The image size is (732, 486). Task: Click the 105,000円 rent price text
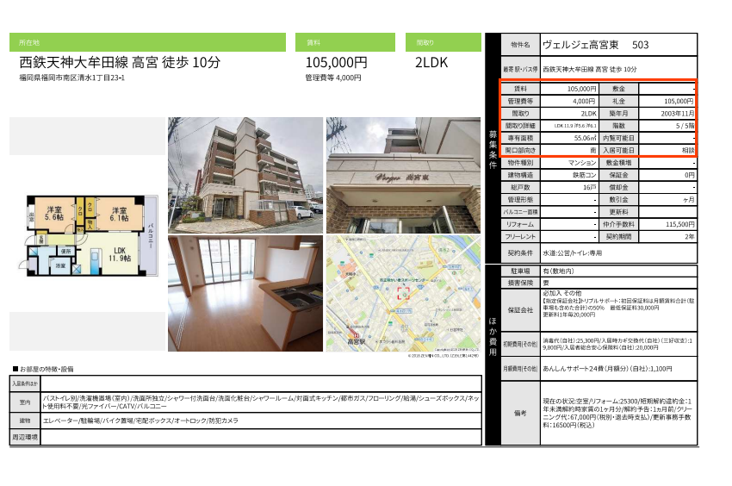pos(336,63)
